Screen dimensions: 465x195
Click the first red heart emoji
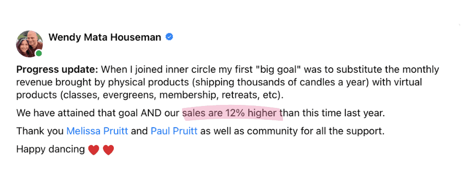coord(93,150)
